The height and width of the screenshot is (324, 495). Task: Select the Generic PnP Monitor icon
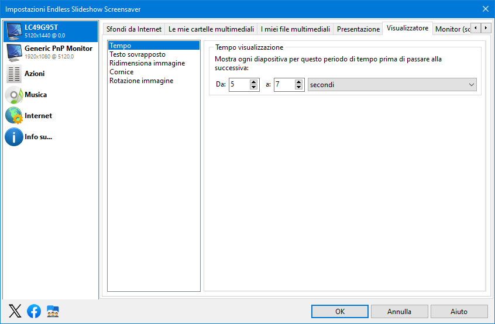(x=14, y=53)
